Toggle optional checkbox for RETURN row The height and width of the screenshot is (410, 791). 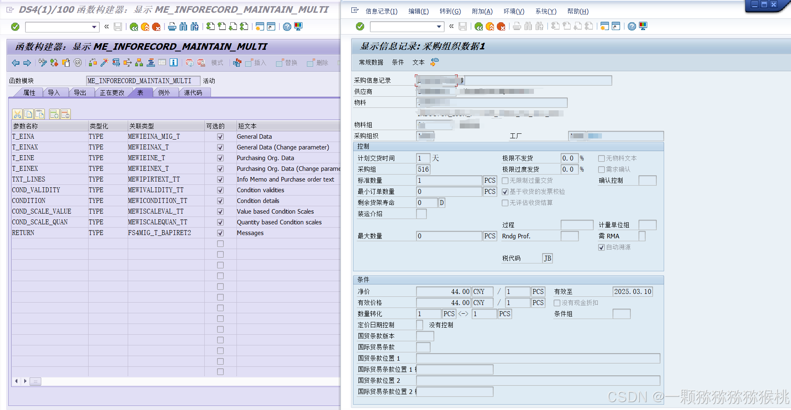220,233
